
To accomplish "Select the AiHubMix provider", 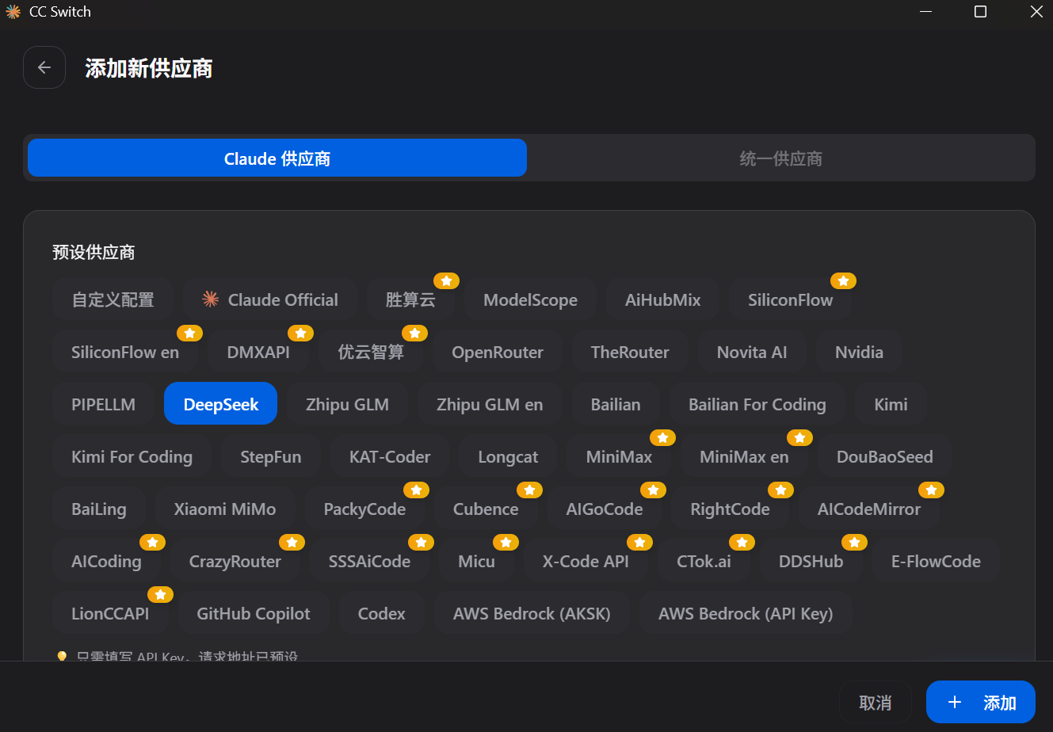I will coord(662,299).
